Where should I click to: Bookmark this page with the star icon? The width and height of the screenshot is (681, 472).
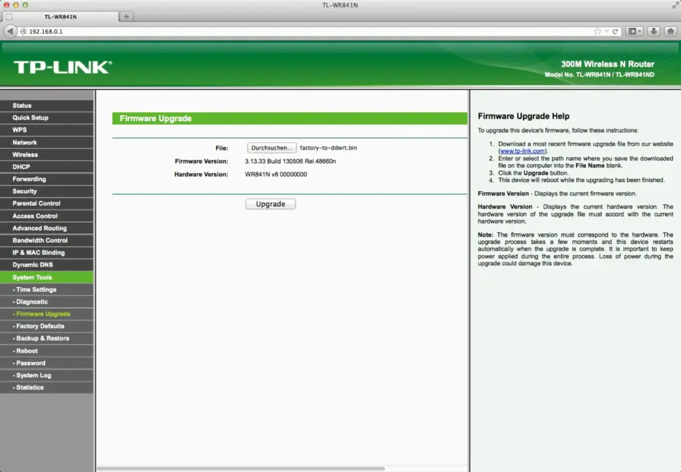(x=597, y=31)
